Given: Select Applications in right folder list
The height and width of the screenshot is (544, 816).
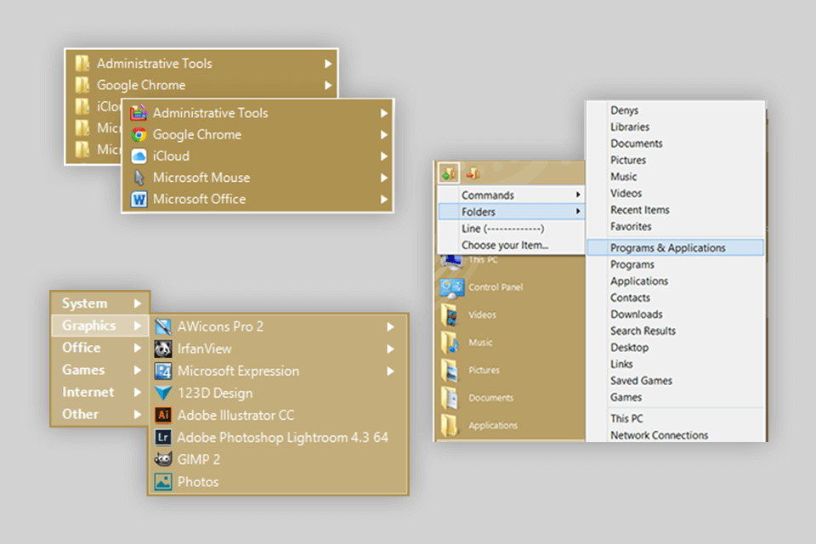Looking at the screenshot, I should [x=676, y=281].
